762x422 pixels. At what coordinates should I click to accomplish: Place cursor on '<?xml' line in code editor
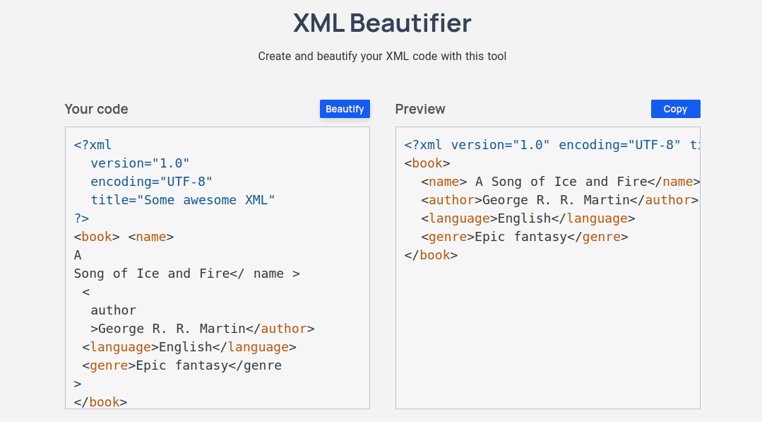point(93,145)
